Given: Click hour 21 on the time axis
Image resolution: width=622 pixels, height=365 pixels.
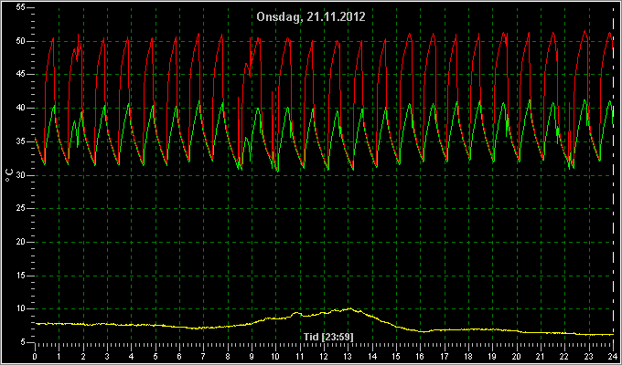Looking at the screenshot, I should point(541,356).
